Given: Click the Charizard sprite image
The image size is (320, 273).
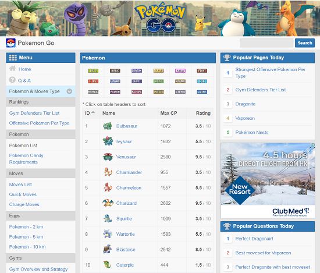Looking at the screenshot, I should [108, 203].
